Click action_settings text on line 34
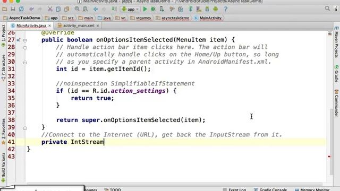Viewport: 340px width, 191px height. [138, 91]
